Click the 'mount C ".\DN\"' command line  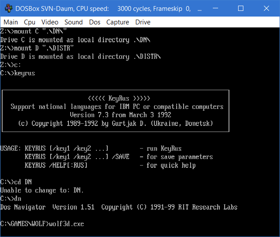[33, 31]
